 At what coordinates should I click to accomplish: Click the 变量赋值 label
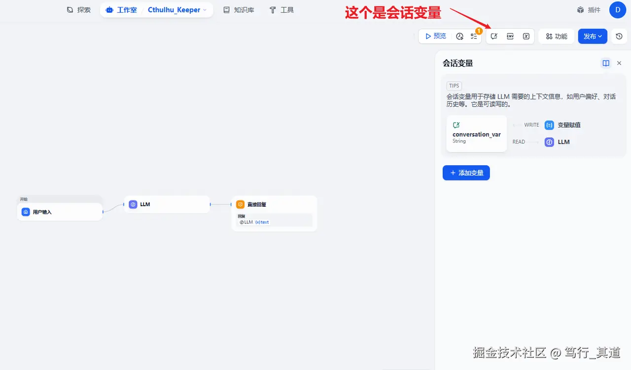pyautogui.click(x=569, y=125)
